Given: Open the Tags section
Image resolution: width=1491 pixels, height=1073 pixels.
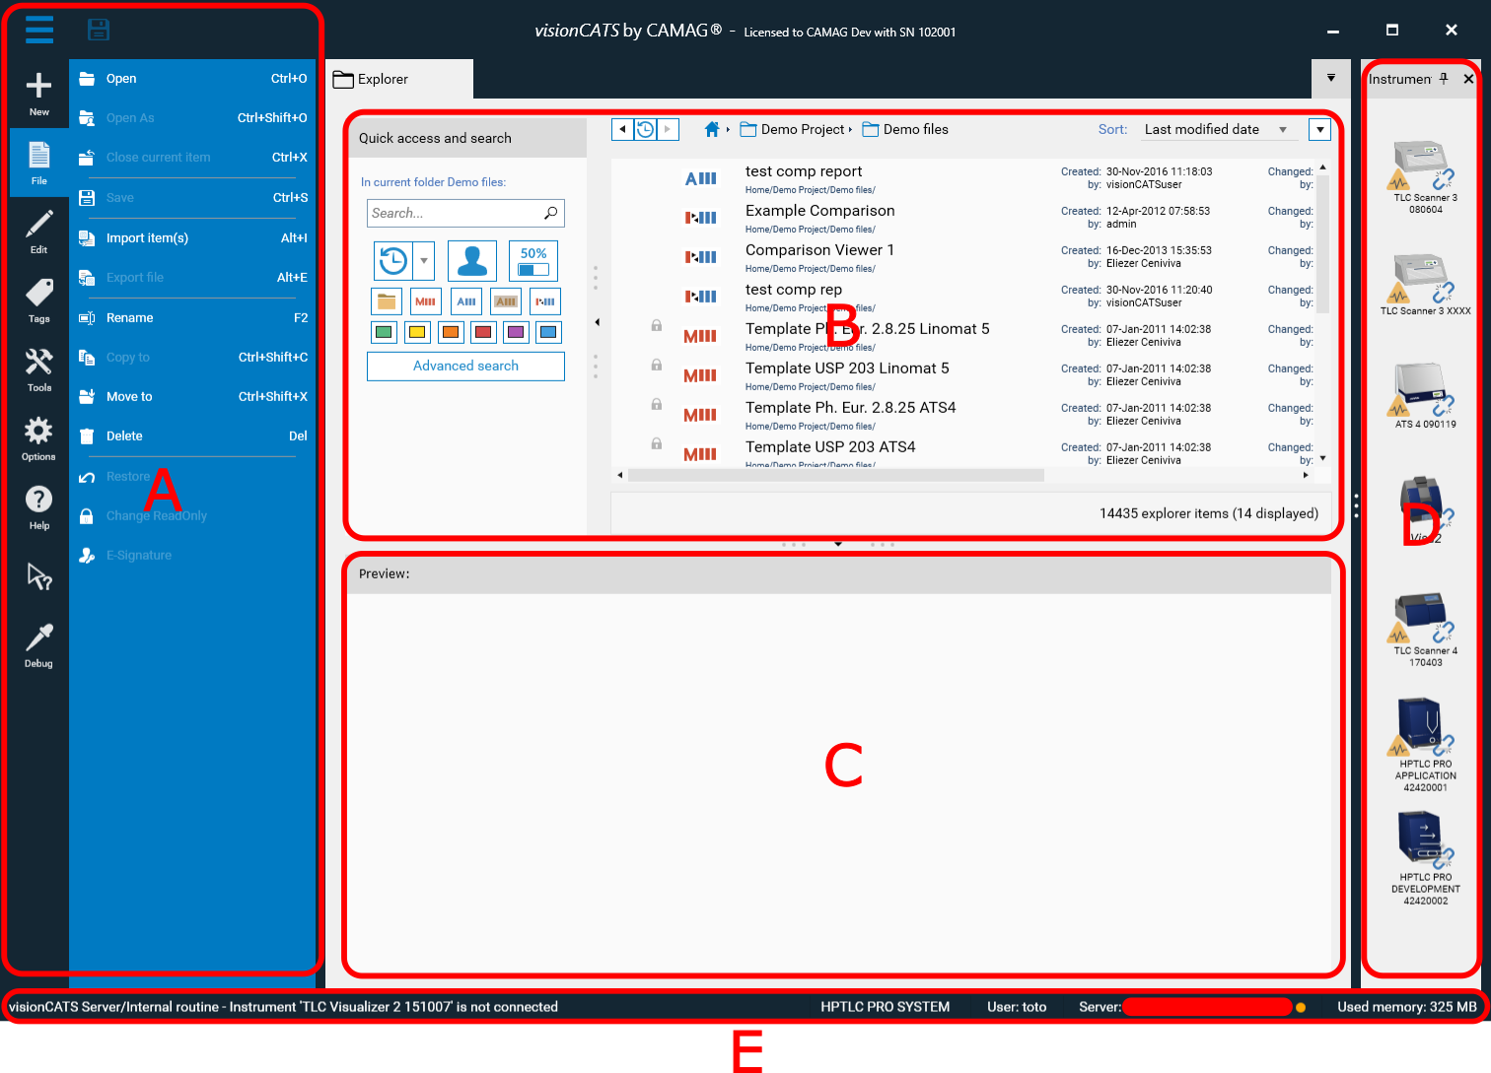Looking at the screenshot, I should tap(38, 301).
